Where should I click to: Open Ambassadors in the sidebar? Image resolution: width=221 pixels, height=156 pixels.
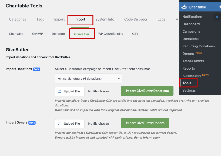(x=193, y=61)
